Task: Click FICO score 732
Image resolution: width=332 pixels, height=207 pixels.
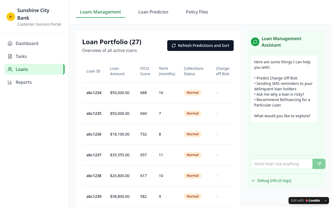Action: click(143, 134)
